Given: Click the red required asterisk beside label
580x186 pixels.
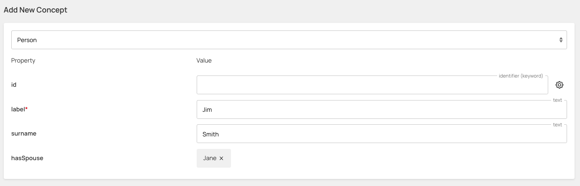Looking at the screenshot, I should point(27,108).
